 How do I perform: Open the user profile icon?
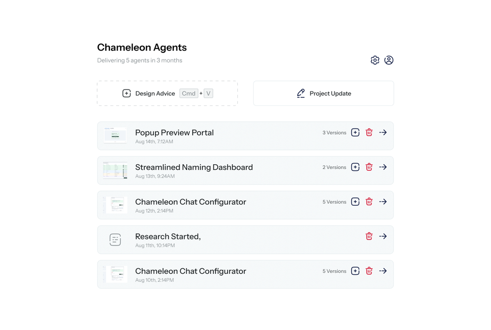(x=389, y=60)
